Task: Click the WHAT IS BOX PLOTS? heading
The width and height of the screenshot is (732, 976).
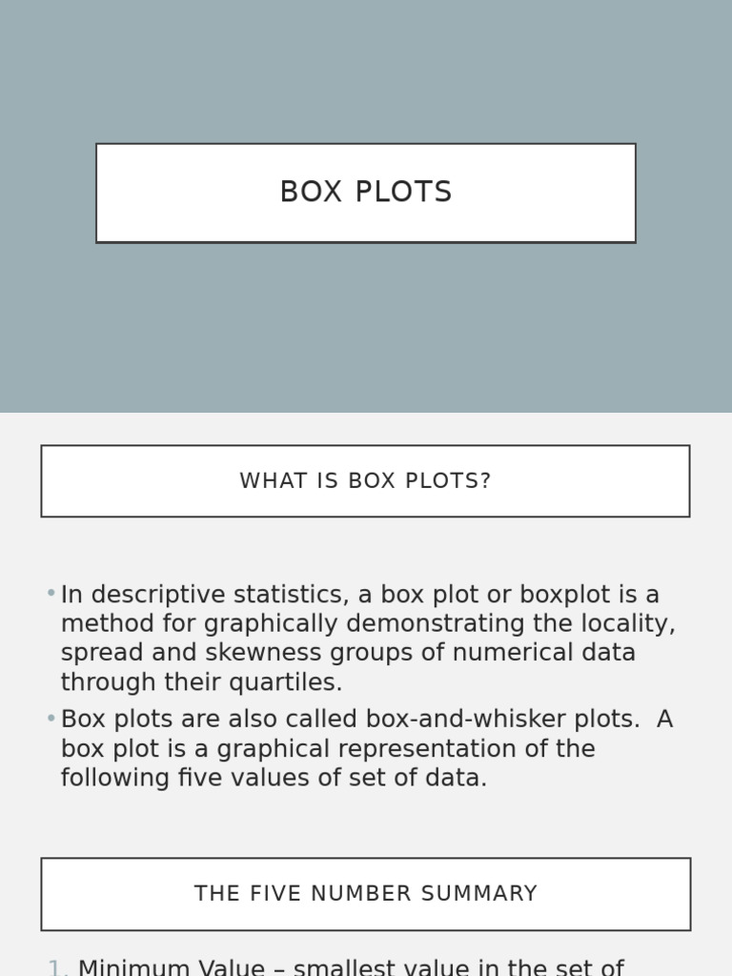Action: (x=365, y=481)
